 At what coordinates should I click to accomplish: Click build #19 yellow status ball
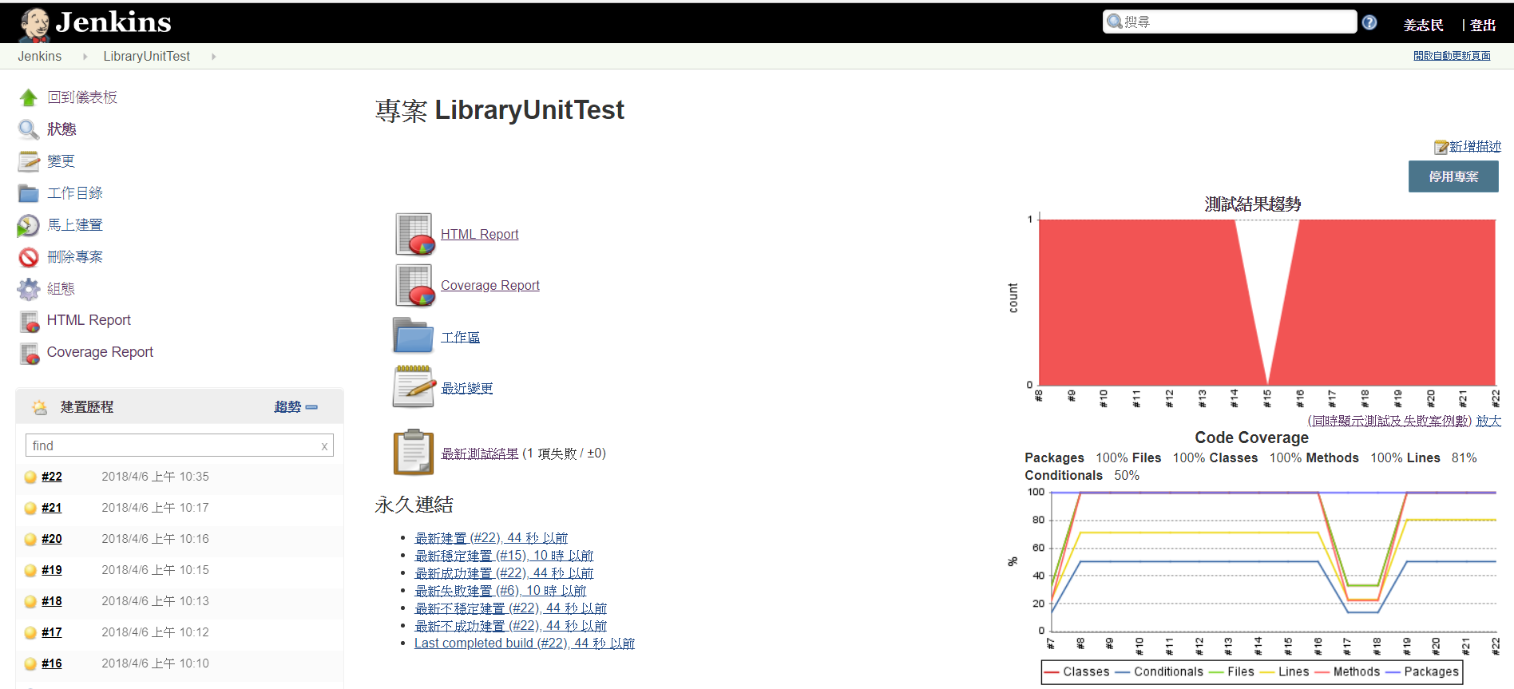click(x=30, y=570)
